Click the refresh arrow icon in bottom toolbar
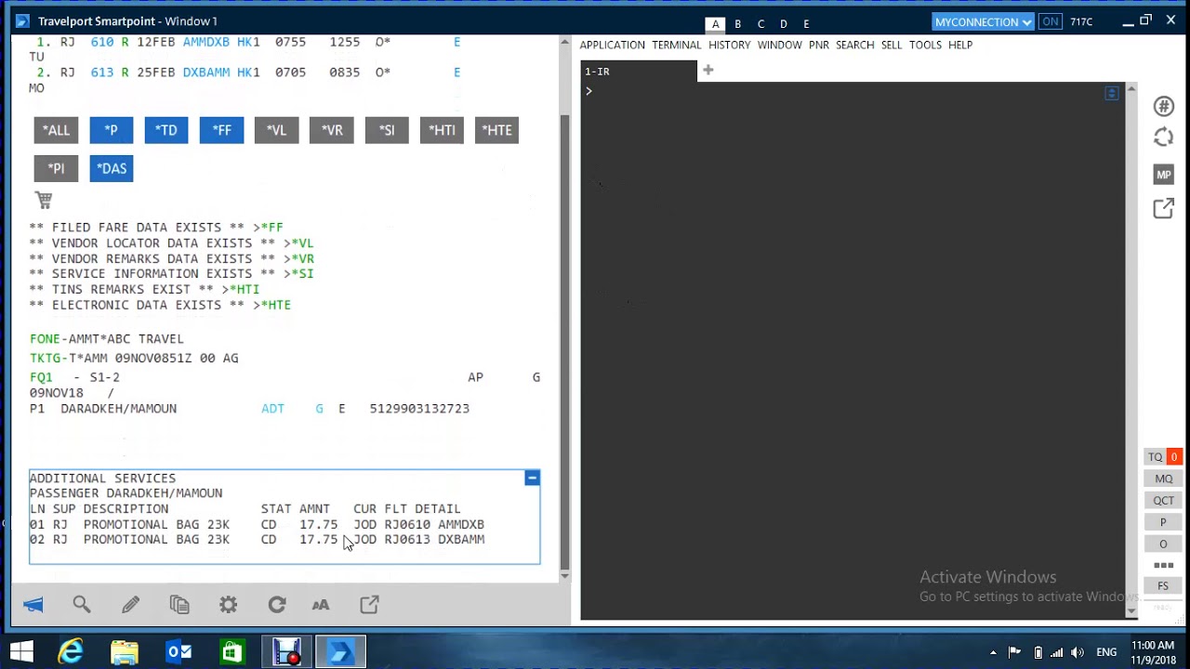1190x669 pixels. (277, 605)
